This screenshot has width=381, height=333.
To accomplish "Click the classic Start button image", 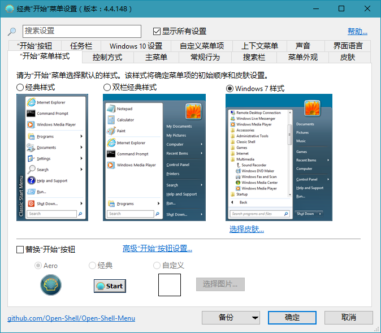I will [x=110, y=286].
